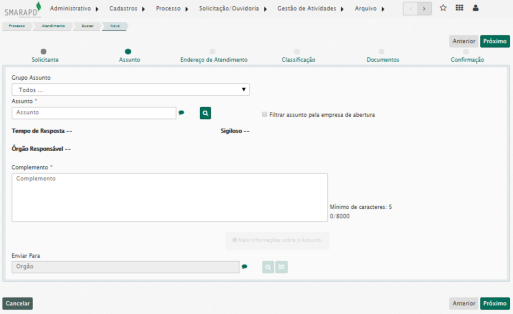The height and width of the screenshot is (314, 513).
Task: Enable Filtrar assunto pela empresa de abertura
Action: (265, 115)
